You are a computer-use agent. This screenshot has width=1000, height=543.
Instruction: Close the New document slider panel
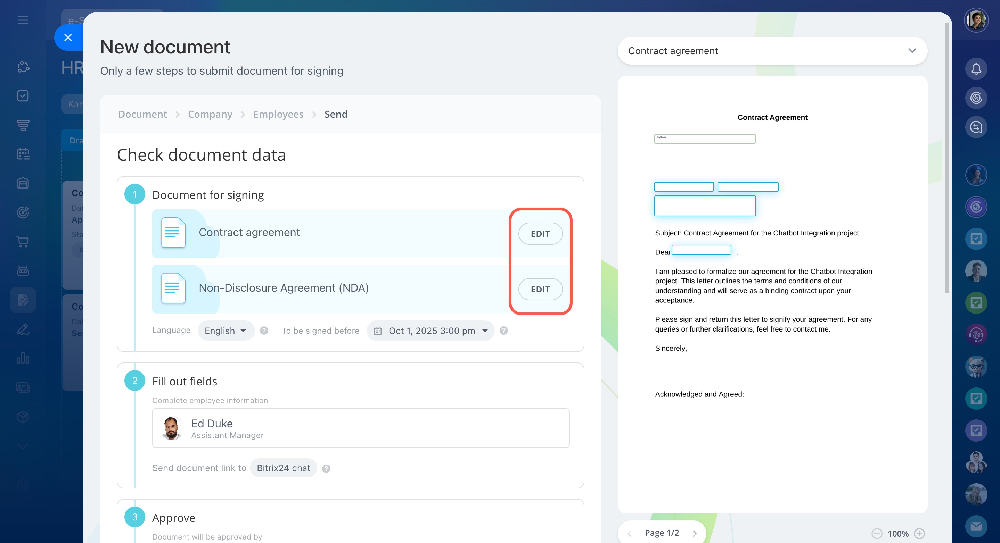tap(68, 37)
